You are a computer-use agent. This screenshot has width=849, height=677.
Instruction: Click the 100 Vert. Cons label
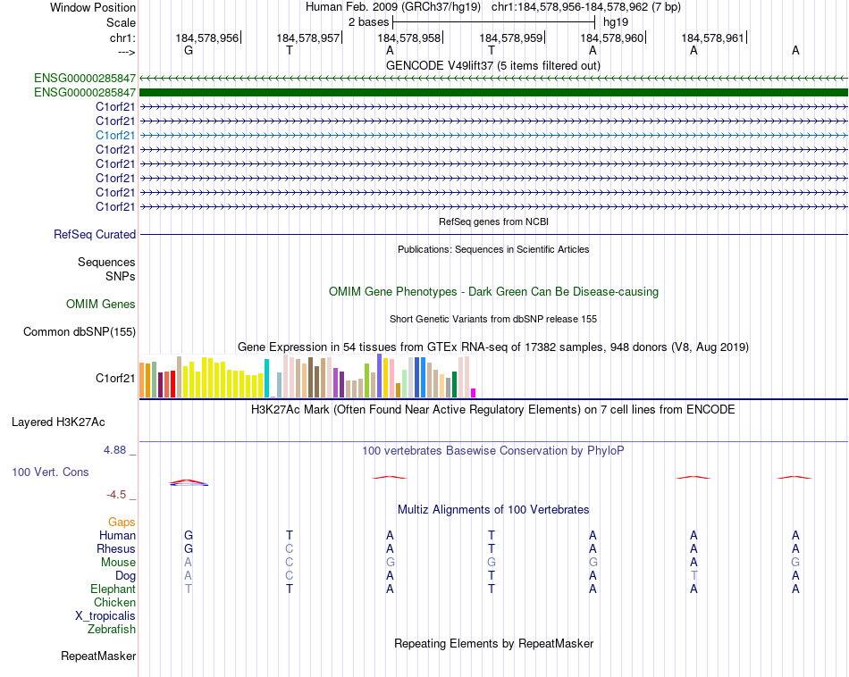[x=50, y=472]
